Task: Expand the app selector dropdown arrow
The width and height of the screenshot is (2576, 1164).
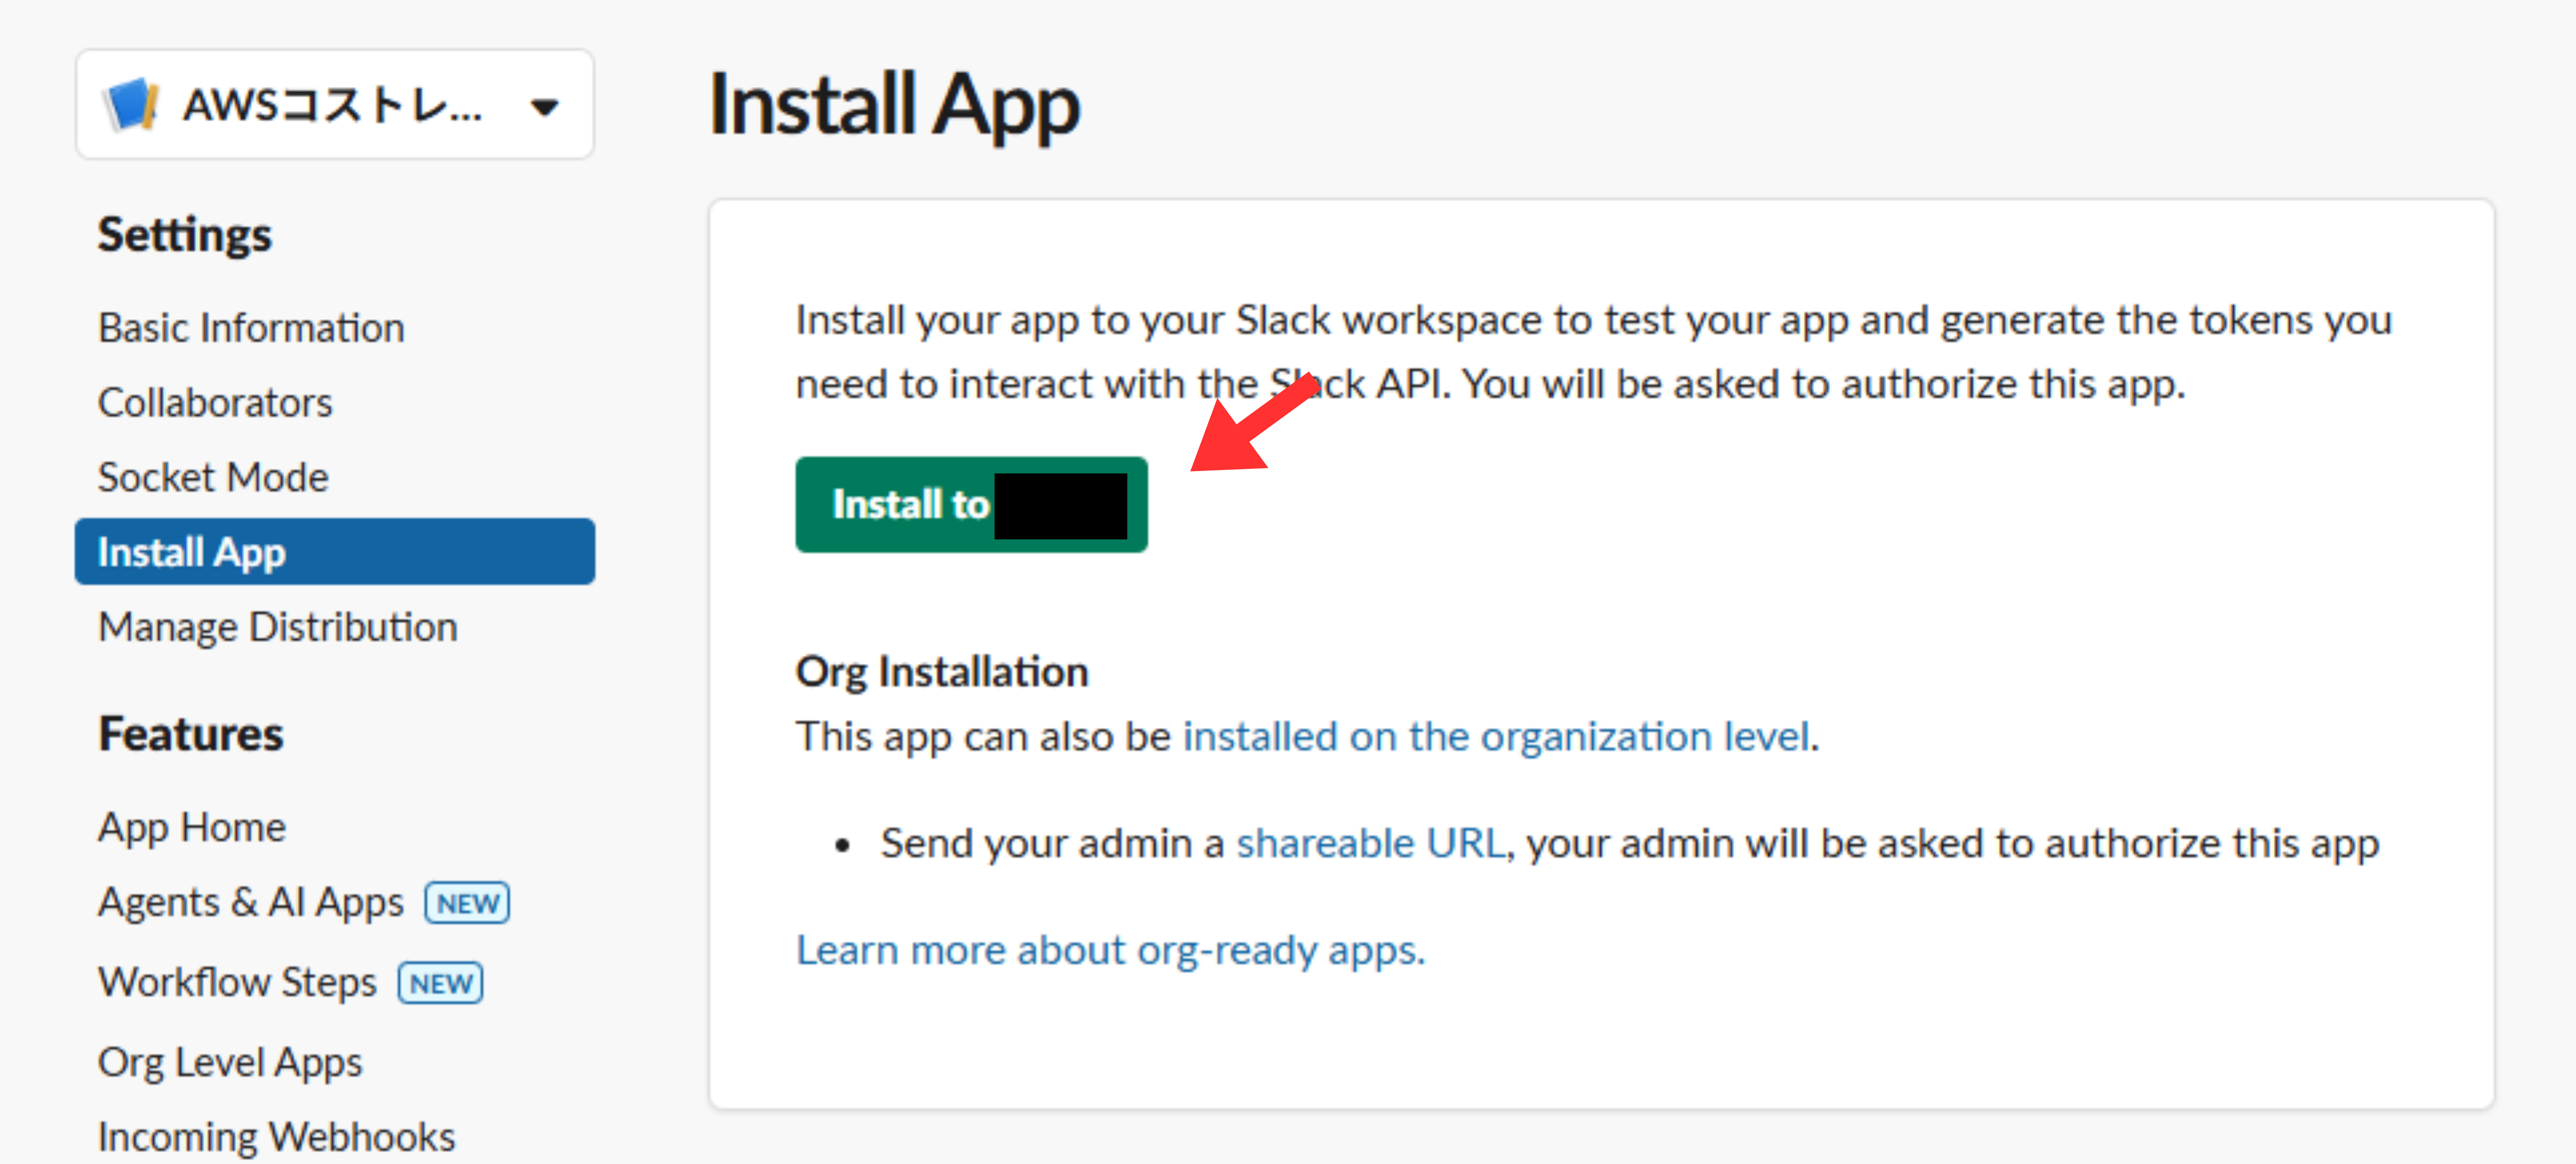Action: (545, 106)
